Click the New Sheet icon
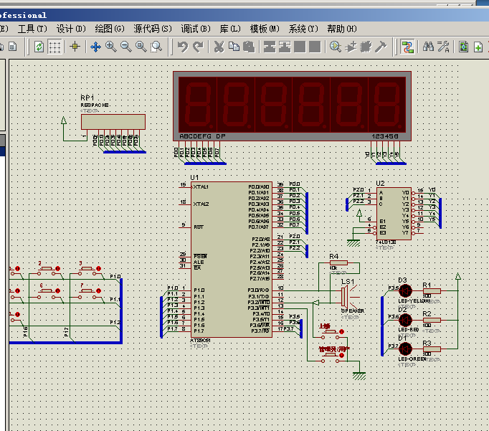489x431 pixels. coord(478,47)
